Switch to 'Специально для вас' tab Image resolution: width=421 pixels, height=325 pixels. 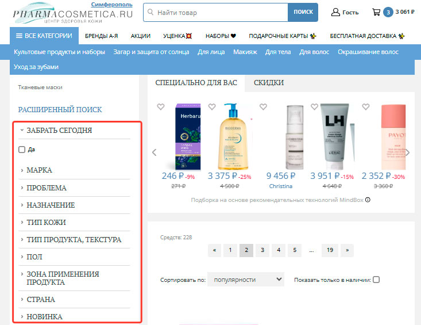click(x=196, y=83)
